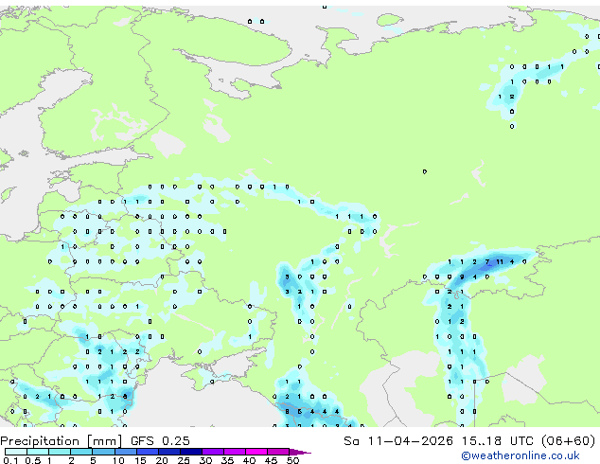Click the '45' legend scale label

click(271, 460)
